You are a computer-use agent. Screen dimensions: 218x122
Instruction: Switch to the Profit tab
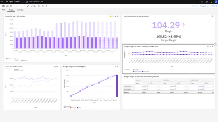(3, 10)
